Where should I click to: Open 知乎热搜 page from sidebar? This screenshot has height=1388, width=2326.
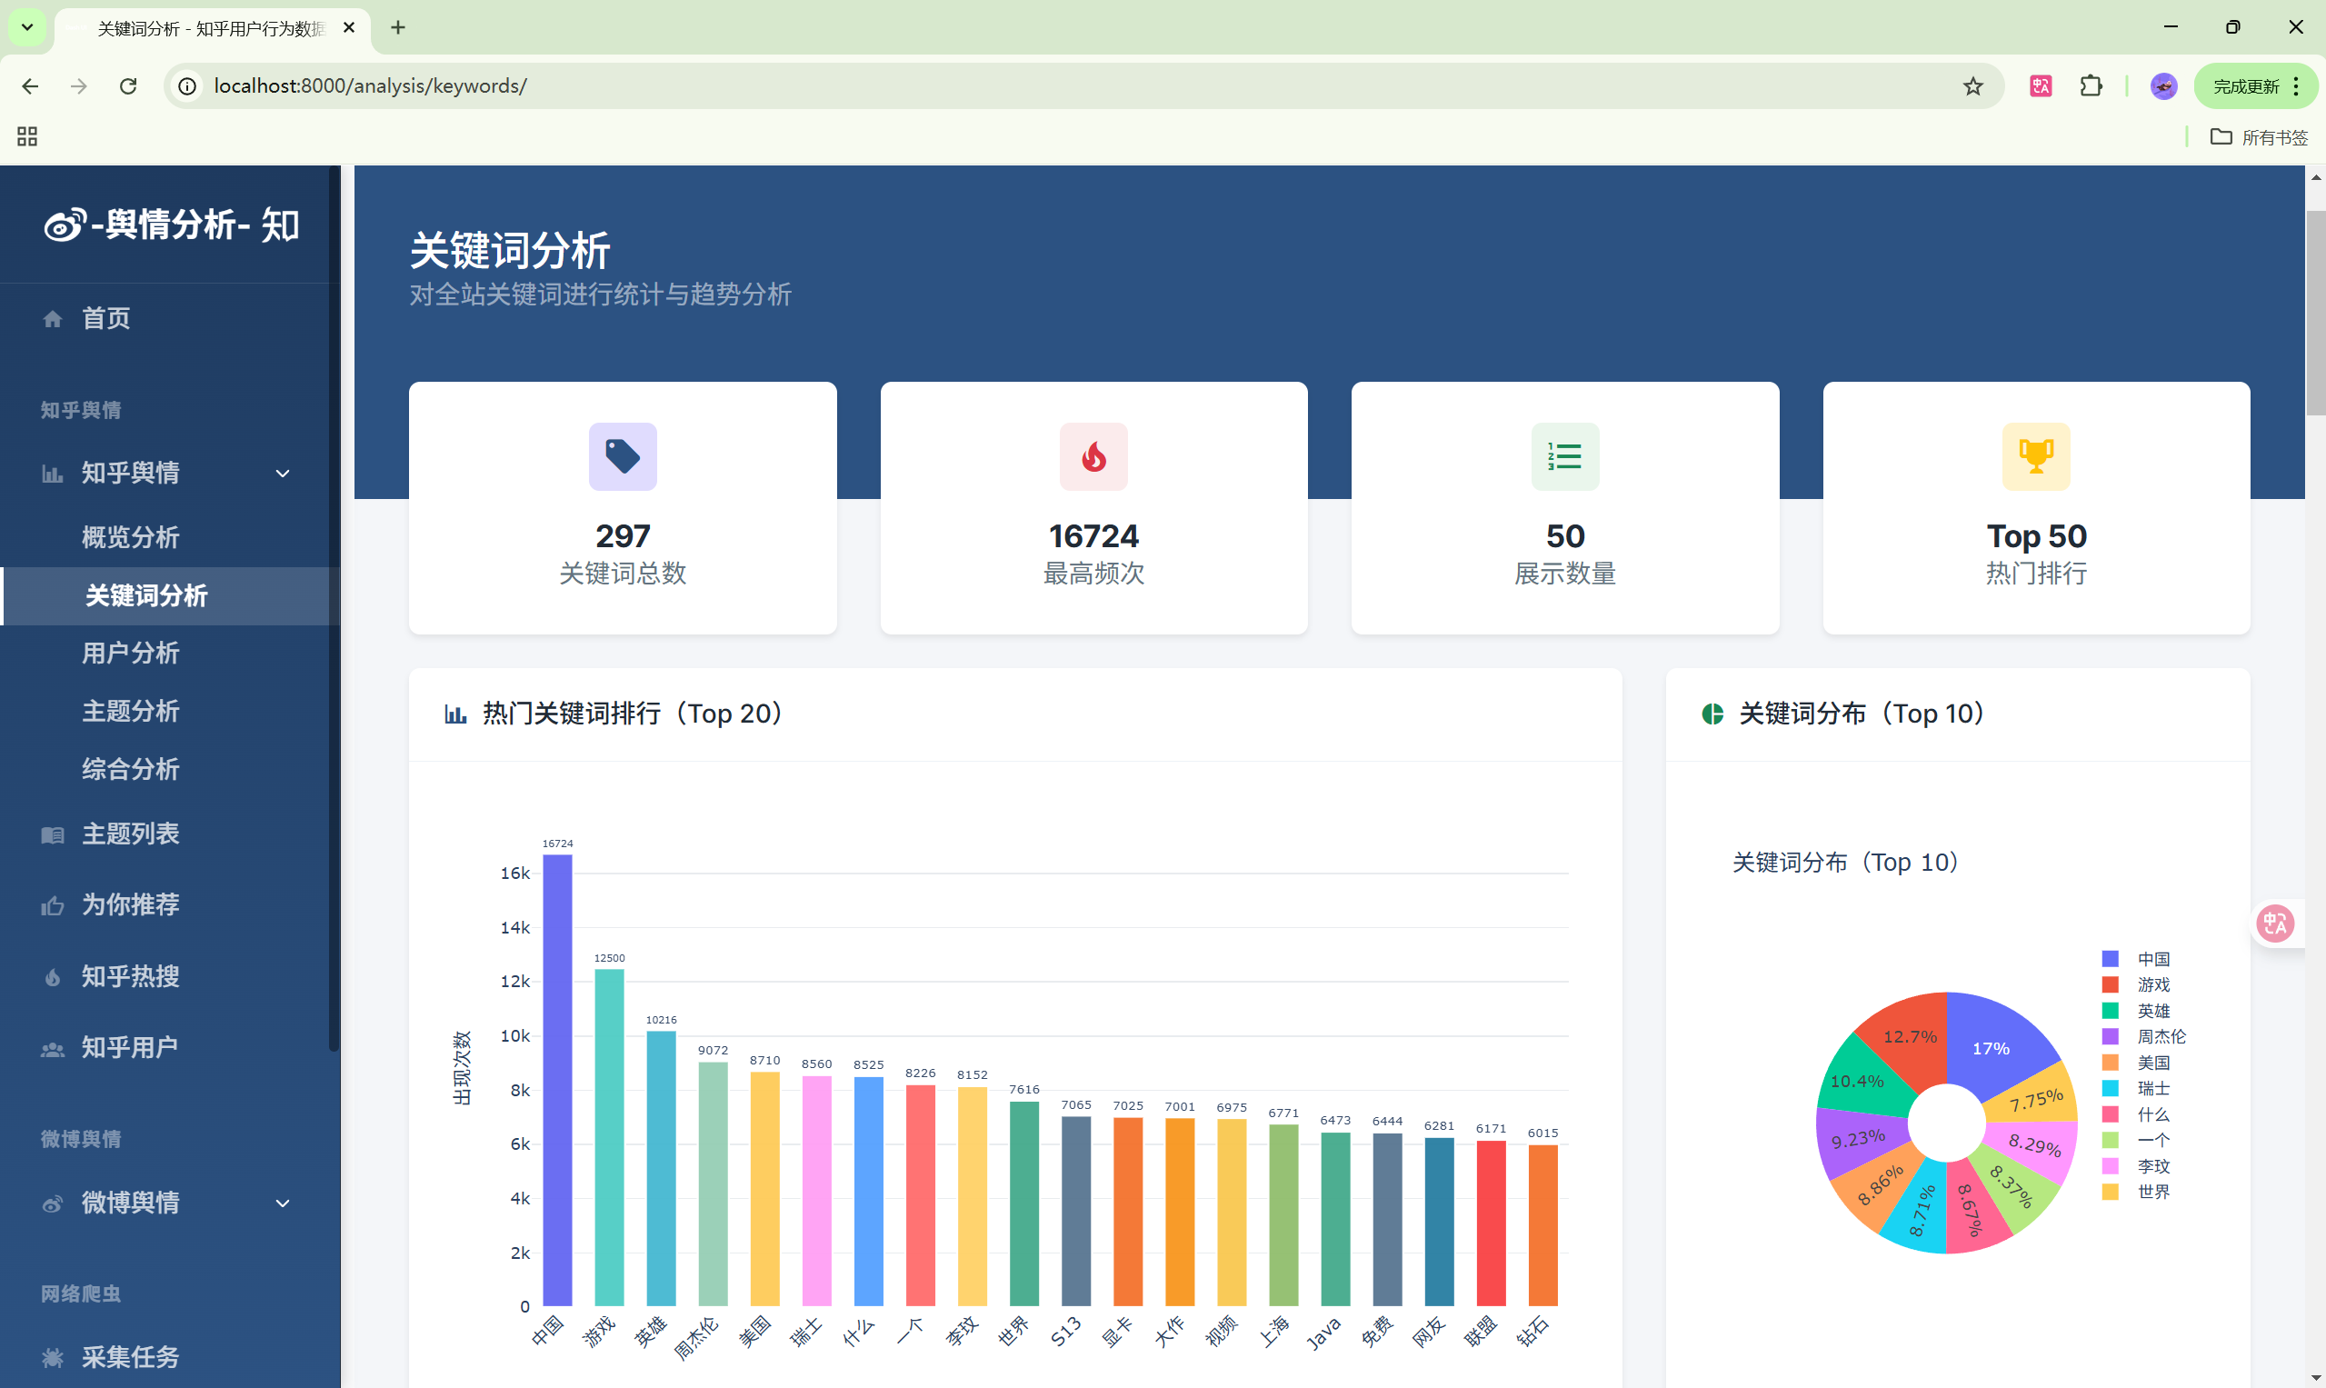point(130,976)
